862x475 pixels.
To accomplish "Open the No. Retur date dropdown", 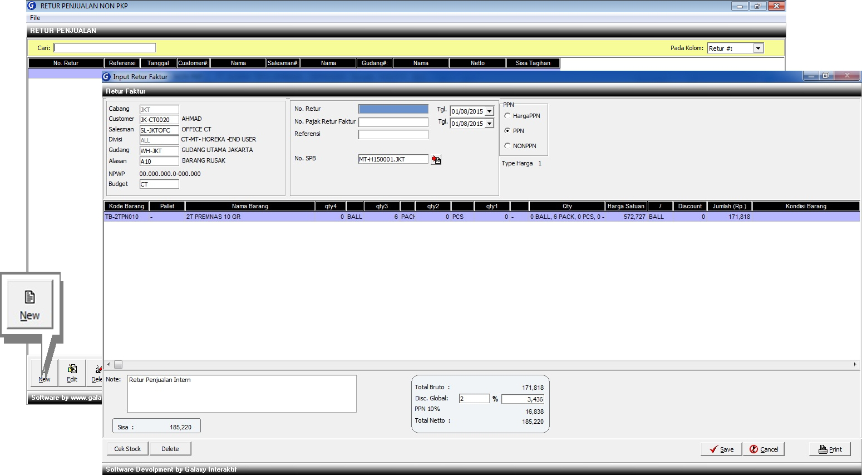I will pyautogui.click(x=489, y=111).
